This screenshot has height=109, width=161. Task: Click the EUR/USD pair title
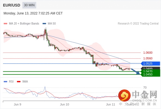click(x=12, y=5)
